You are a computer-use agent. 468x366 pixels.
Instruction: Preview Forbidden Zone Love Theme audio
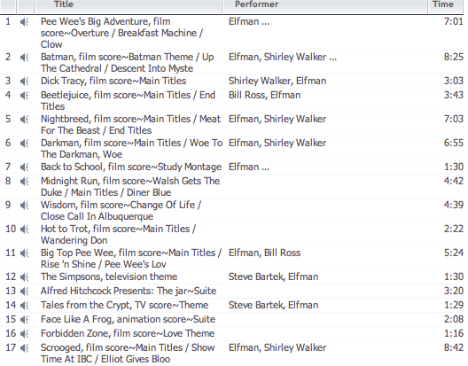point(25,334)
